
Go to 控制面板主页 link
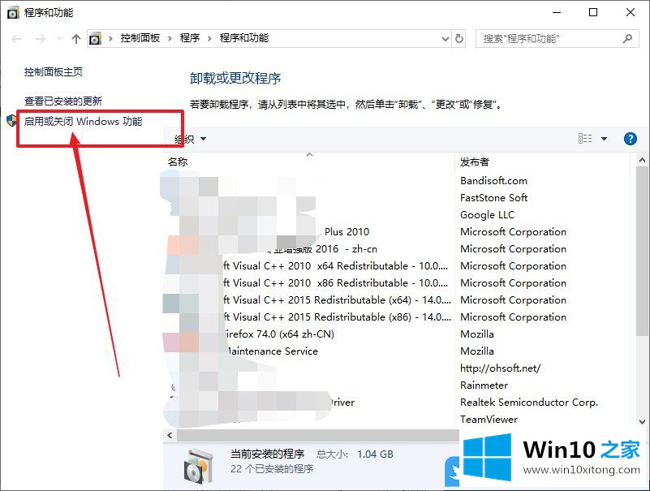[54, 72]
